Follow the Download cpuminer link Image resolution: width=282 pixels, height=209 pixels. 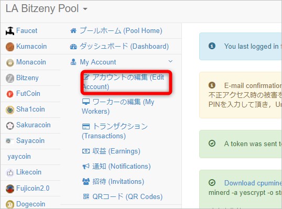(x=253, y=183)
